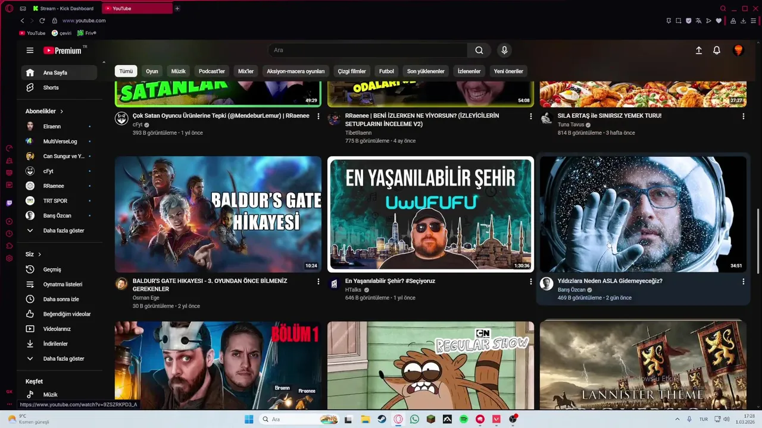Open HTalks channel name link
Image resolution: width=762 pixels, height=428 pixels.
tap(353, 289)
